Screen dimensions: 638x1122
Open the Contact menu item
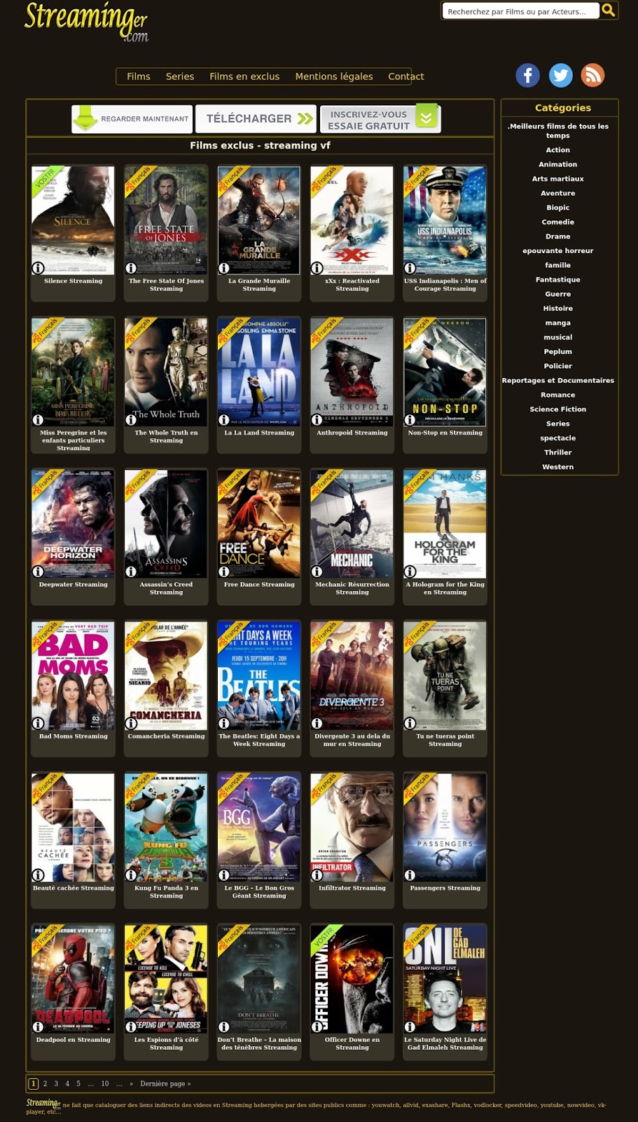406,76
